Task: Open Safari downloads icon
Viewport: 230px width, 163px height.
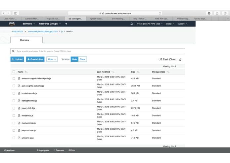Action: (209, 13)
